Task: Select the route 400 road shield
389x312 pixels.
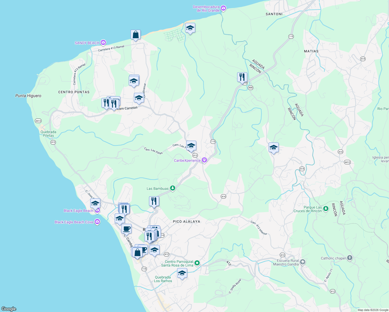Action: [250, 88]
